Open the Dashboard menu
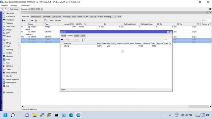 [x=25, y=6]
